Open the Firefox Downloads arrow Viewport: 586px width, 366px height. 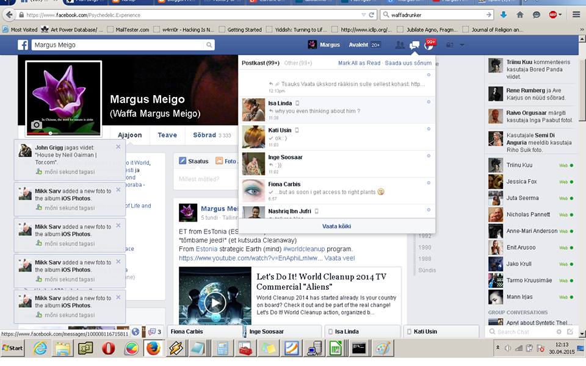[504, 15]
